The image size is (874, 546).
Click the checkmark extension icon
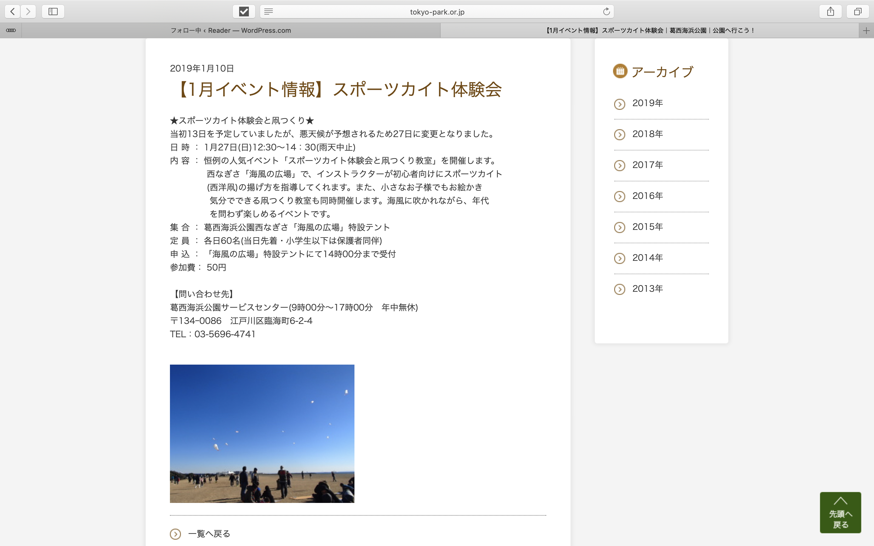point(244,12)
